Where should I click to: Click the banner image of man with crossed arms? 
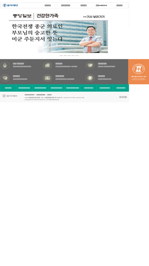pyautogui.click(x=58, y=37)
